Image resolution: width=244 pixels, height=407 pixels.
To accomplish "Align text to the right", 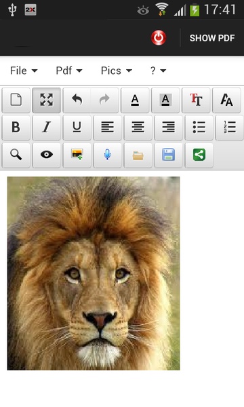I will click(169, 128).
